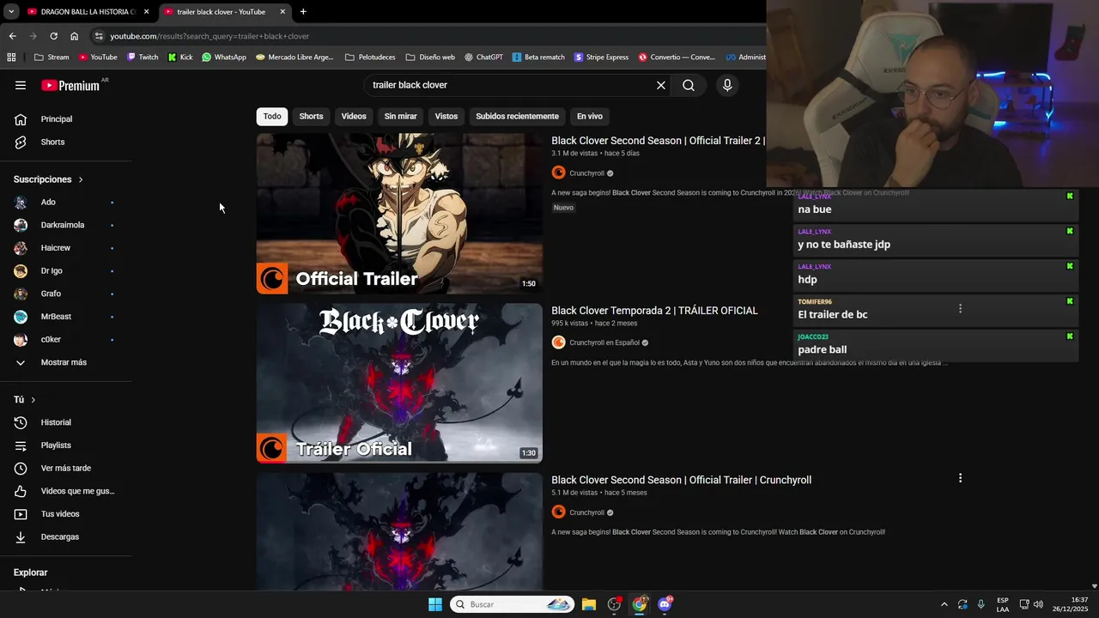Select the Subidos recientemente filter chip
Image resolution: width=1099 pixels, height=618 pixels.
pos(517,117)
